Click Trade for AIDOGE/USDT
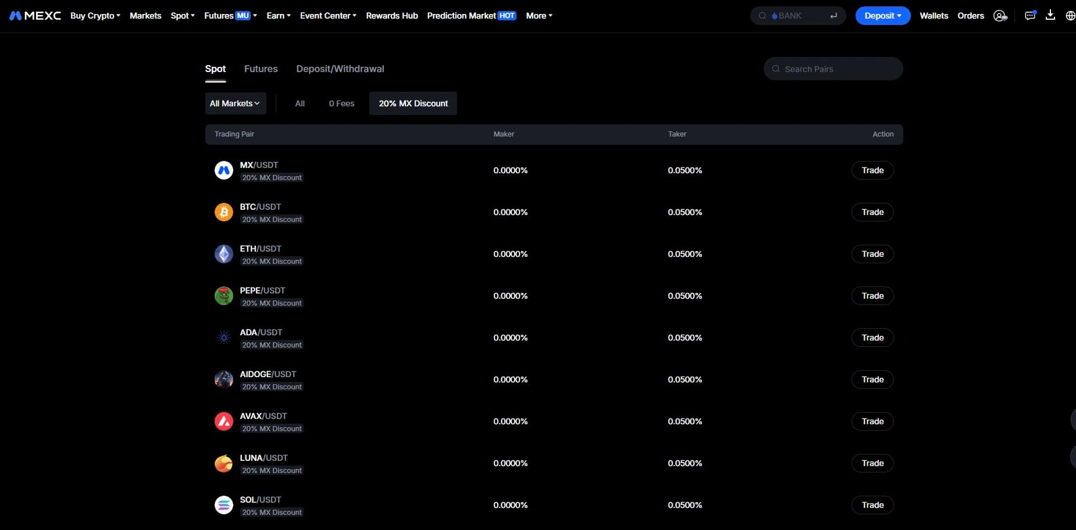This screenshot has height=530, width=1076. [872, 379]
